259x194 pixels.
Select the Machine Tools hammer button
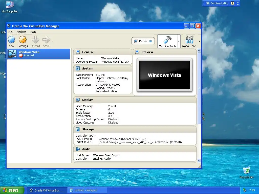pos(167,41)
